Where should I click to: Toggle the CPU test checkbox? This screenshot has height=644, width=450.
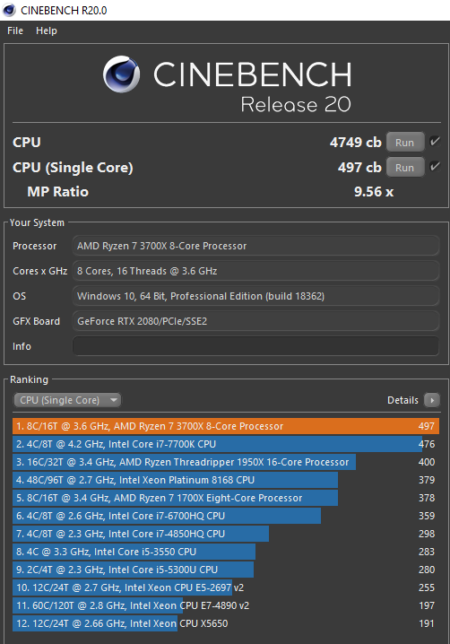pyautogui.click(x=435, y=142)
